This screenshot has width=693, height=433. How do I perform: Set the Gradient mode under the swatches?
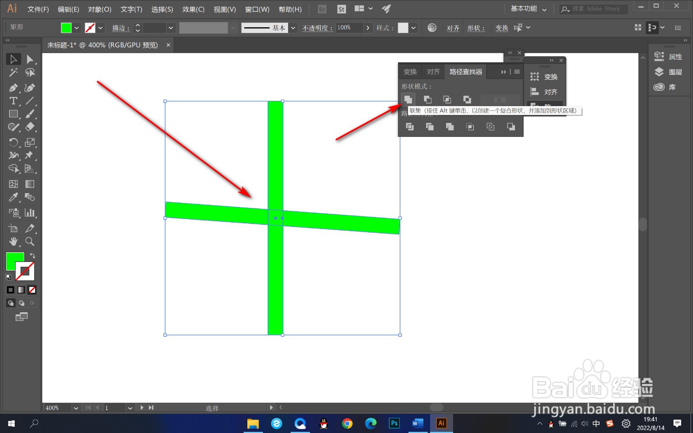tap(21, 290)
